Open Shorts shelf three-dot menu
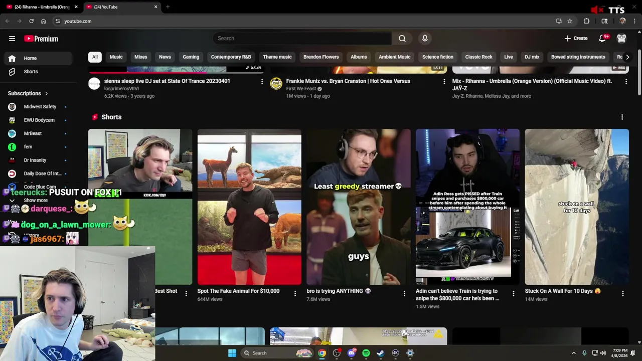The image size is (642, 361). [x=622, y=117]
